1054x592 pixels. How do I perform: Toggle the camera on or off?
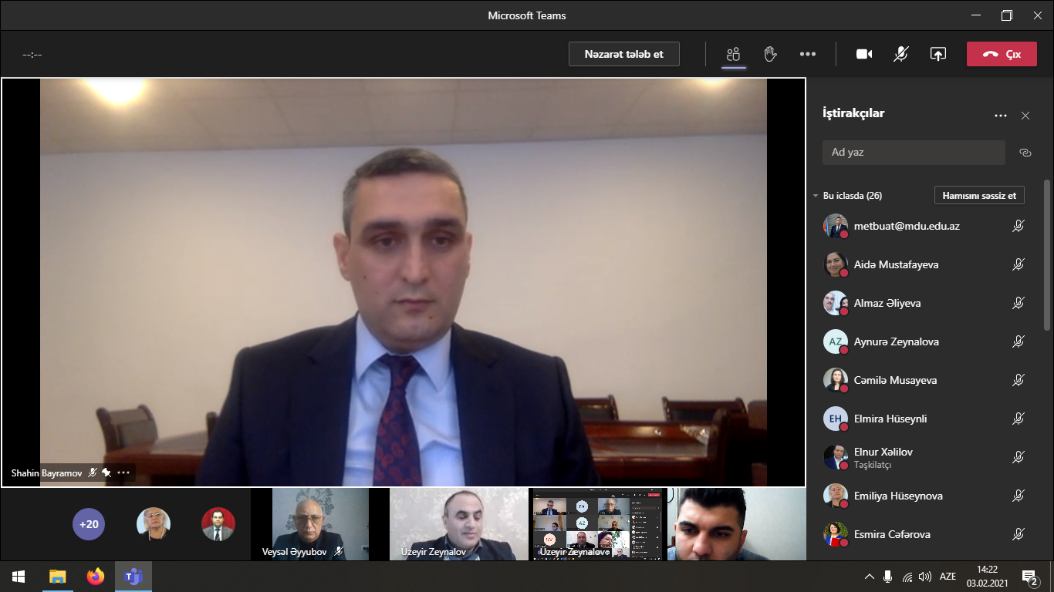point(864,54)
